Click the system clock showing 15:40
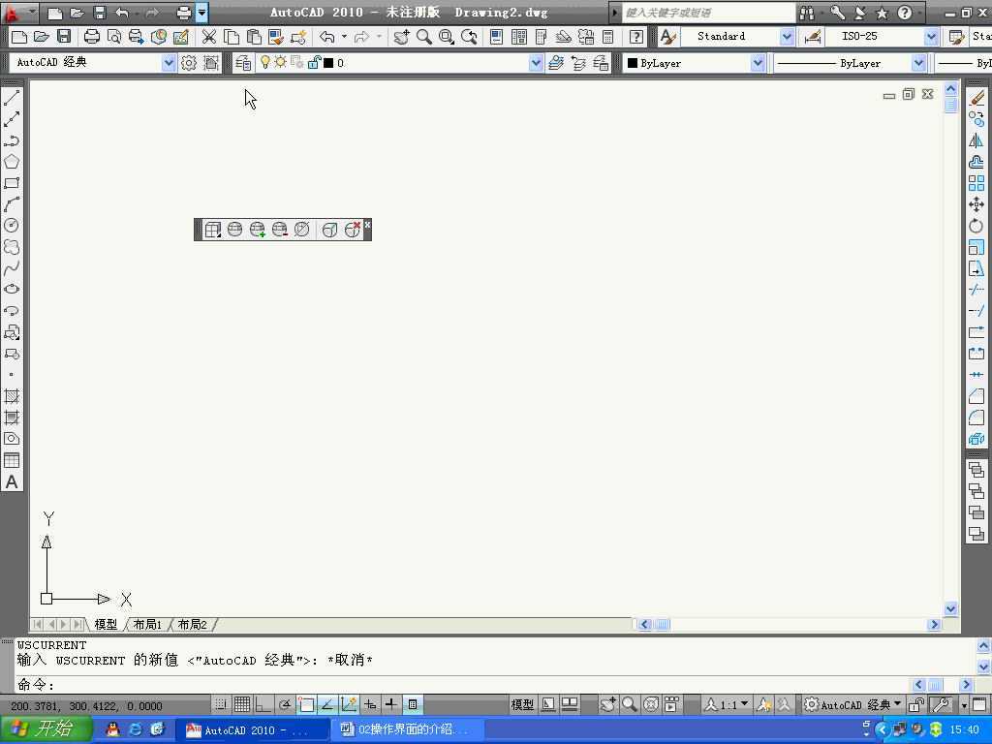Viewport: 992px width, 744px height. pyautogui.click(x=964, y=729)
